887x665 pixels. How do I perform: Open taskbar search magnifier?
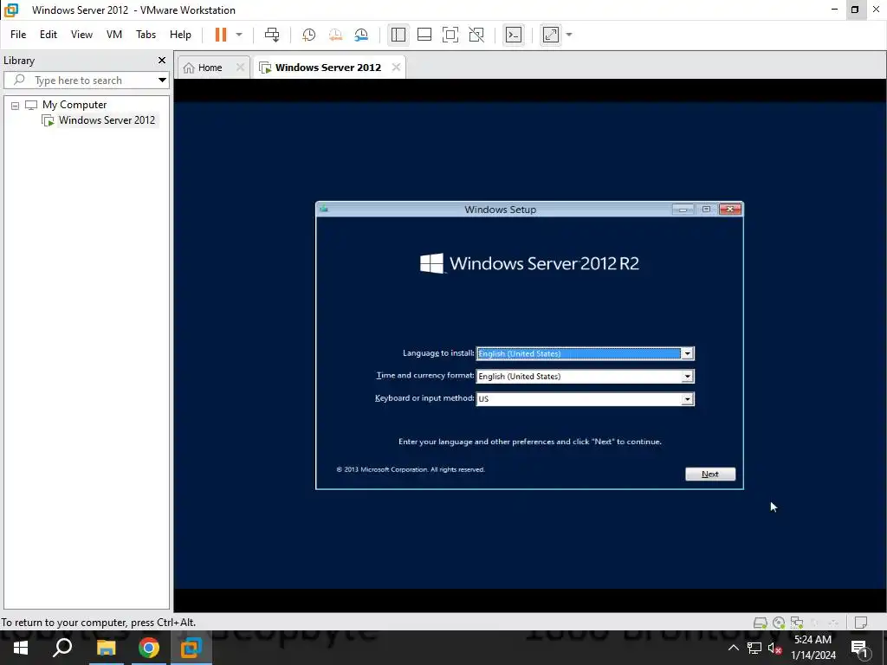pos(62,648)
